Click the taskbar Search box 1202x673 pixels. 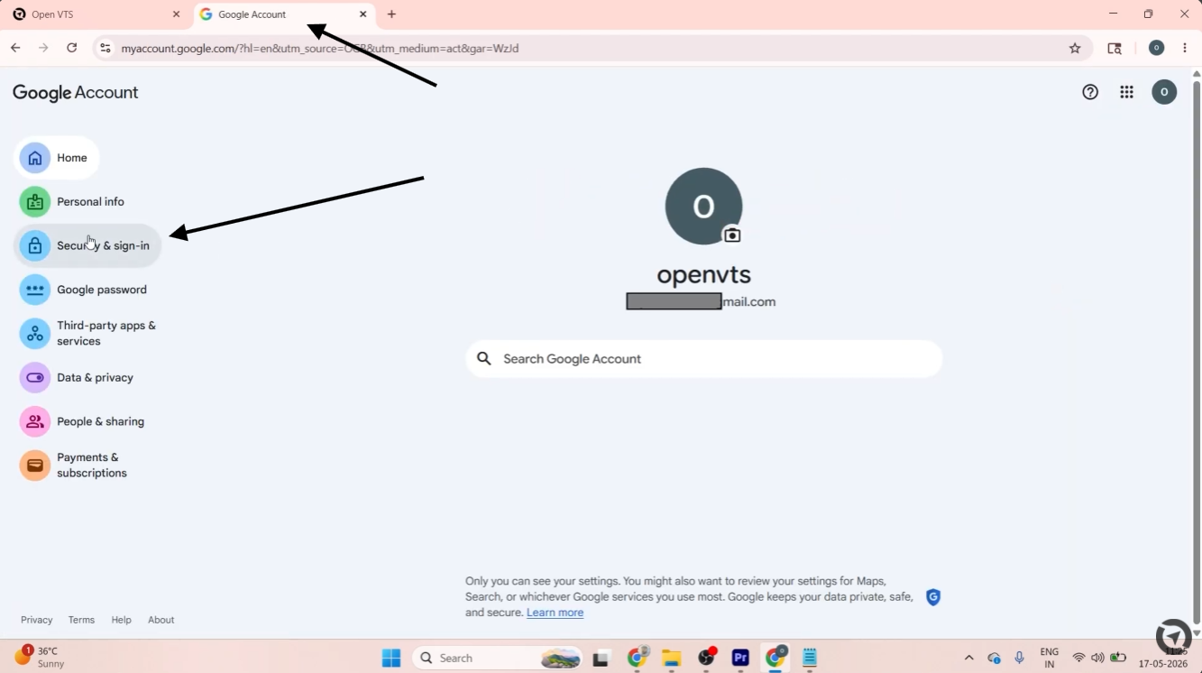click(499, 659)
